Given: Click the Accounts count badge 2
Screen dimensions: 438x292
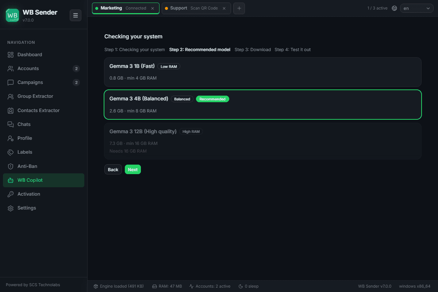Looking at the screenshot, I should (76, 69).
